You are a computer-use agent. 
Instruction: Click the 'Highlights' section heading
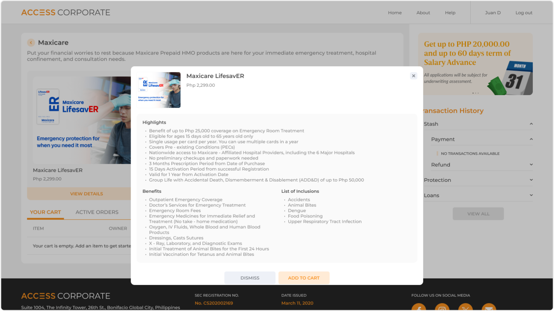click(154, 123)
